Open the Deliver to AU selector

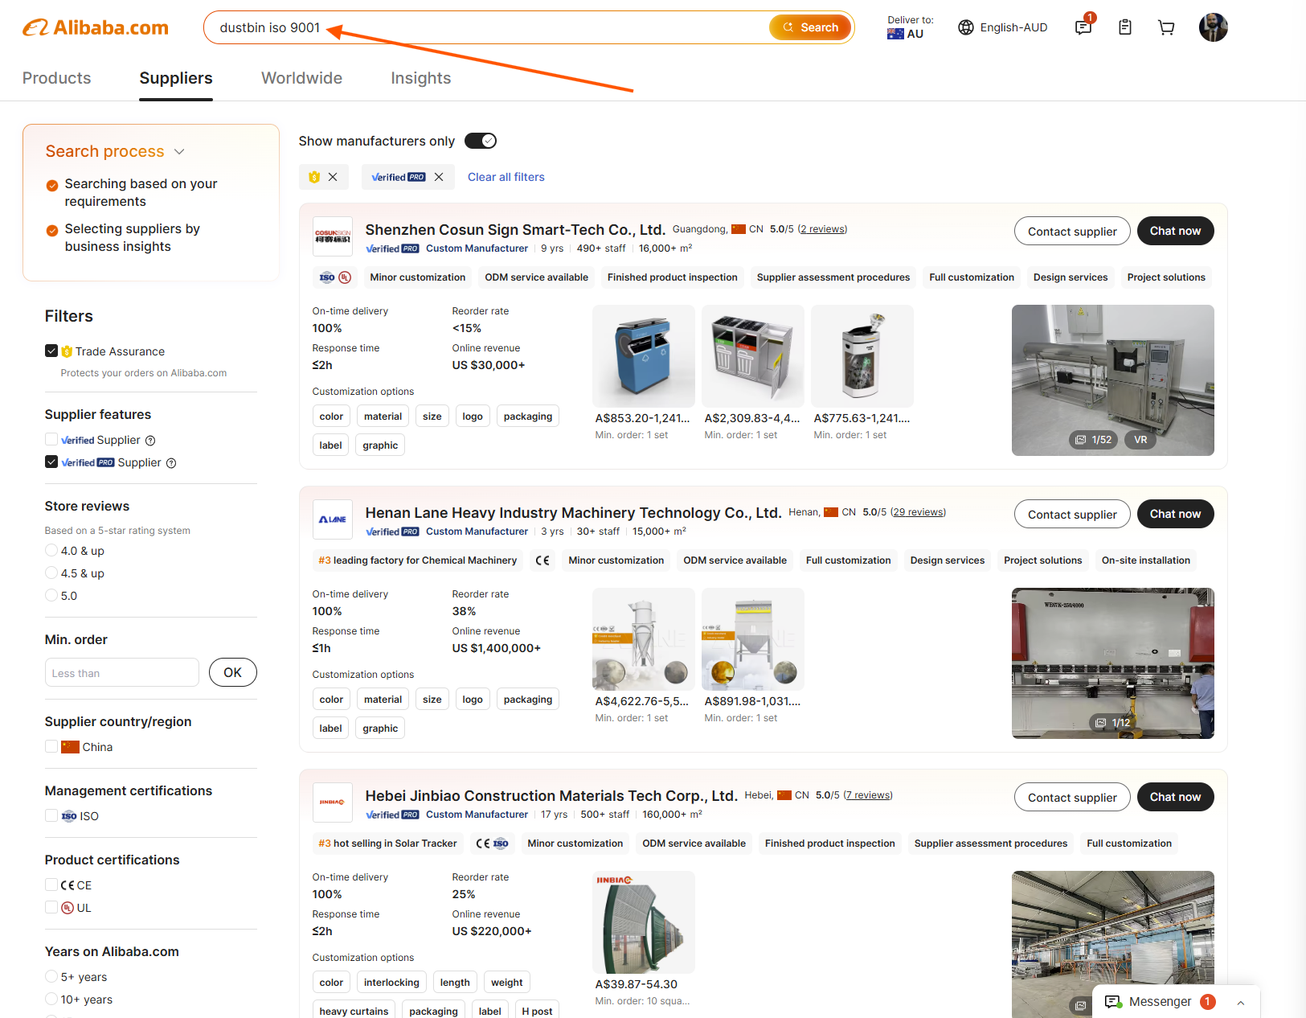click(911, 27)
